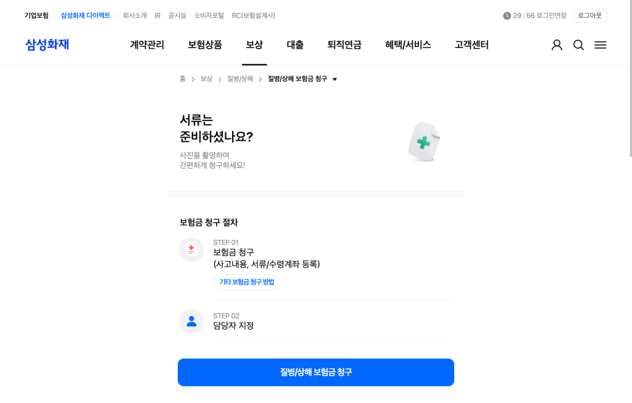Click the 삼성화재 logo
This screenshot has width=632, height=403.
(x=47, y=44)
